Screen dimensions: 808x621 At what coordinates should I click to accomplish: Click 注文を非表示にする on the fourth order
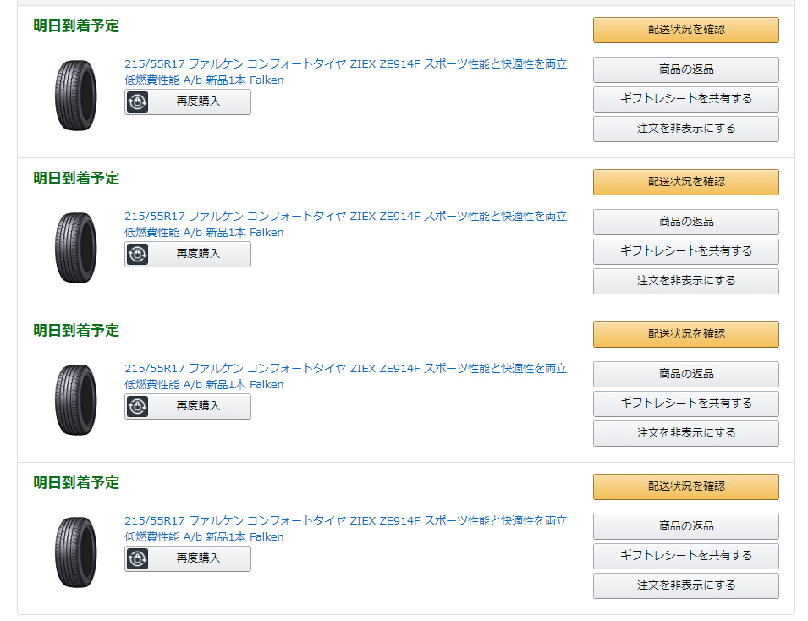tap(685, 585)
